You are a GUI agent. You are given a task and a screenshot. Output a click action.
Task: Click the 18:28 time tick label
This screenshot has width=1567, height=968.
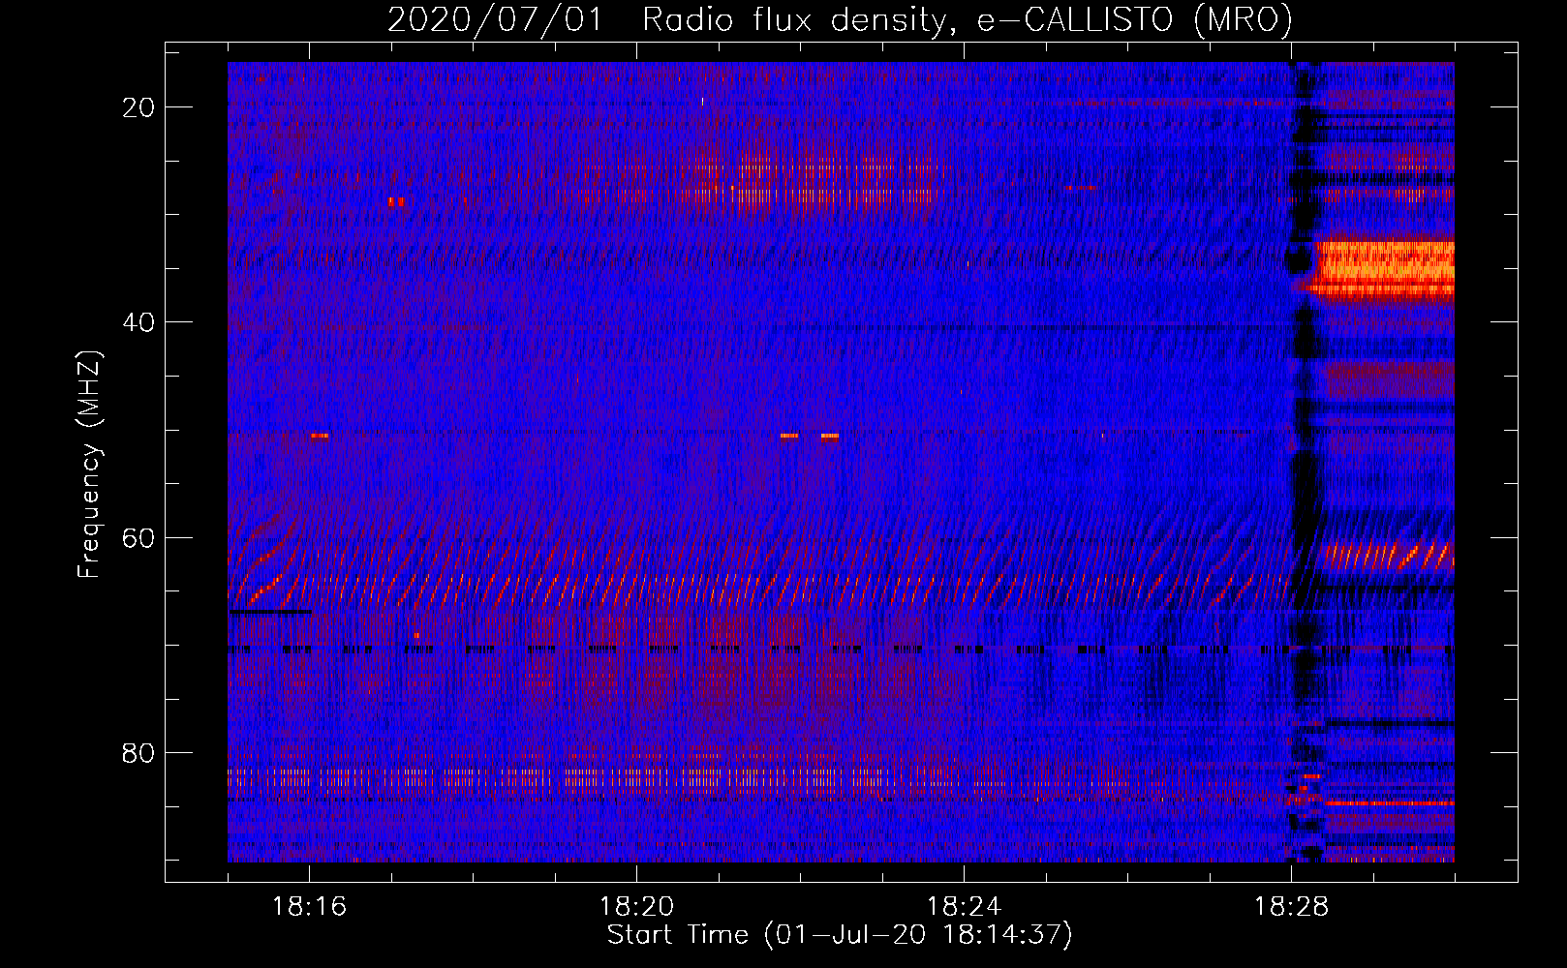tap(1291, 907)
